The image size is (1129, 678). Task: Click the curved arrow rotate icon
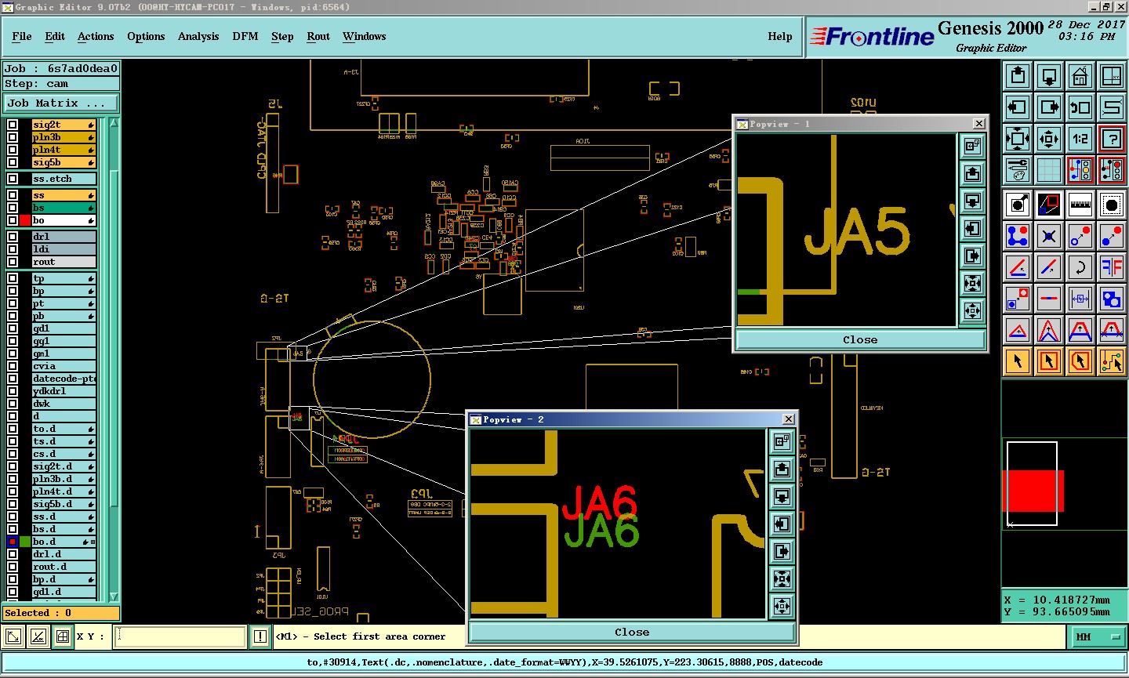[x=1080, y=267]
